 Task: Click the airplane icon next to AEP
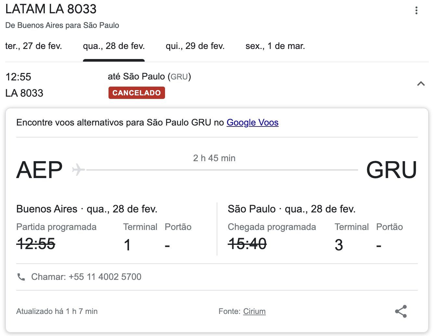point(78,170)
